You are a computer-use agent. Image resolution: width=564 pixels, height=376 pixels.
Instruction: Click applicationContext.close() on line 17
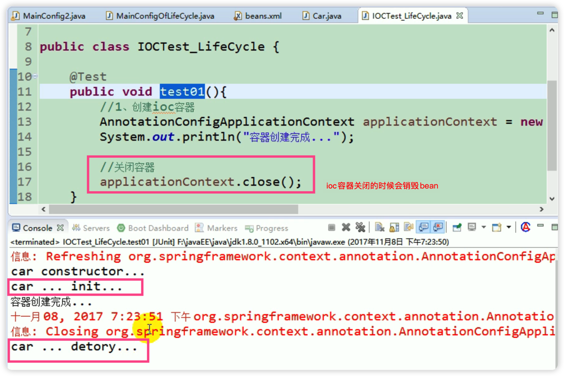click(200, 182)
